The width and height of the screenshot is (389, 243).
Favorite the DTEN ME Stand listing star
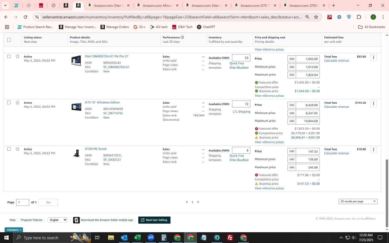18,149
